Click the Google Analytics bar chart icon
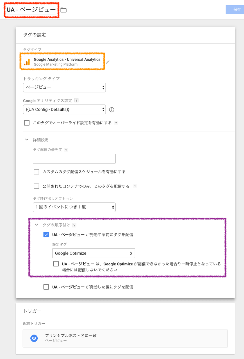The image size is (244, 359). click(27, 62)
